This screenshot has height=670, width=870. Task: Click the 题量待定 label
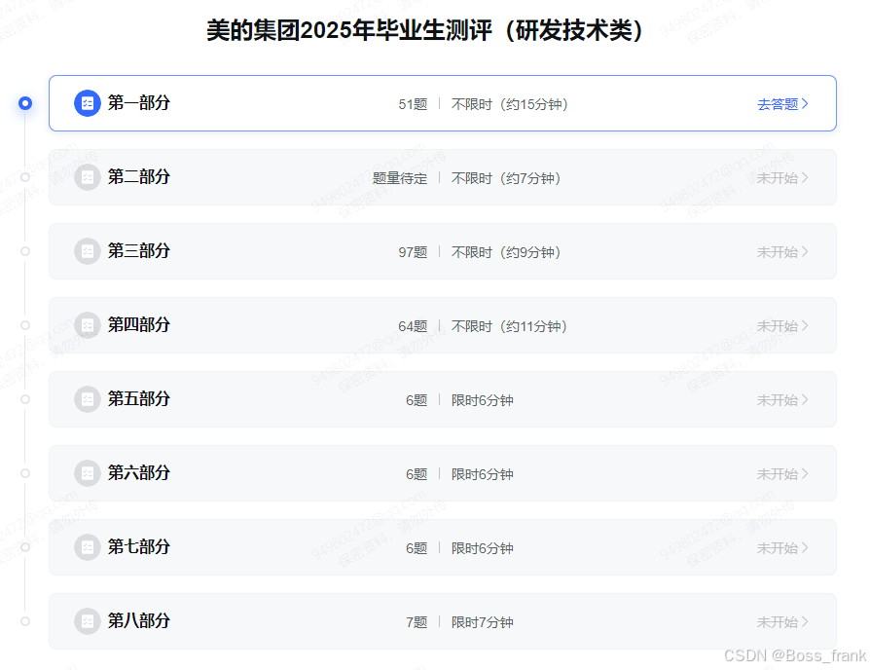400,178
